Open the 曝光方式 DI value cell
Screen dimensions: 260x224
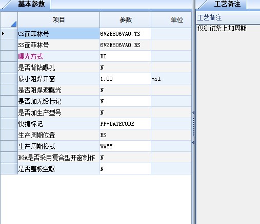pos(125,56)
